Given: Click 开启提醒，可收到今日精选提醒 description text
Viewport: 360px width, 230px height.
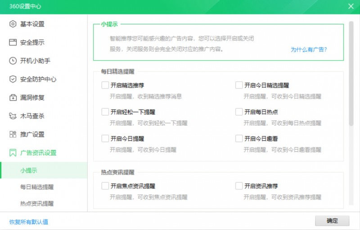Looking at the screenshot, I should click(283, 97).
